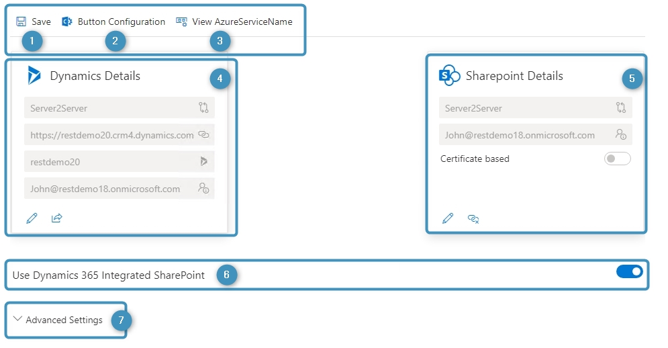Image resolution: width=668 pixels, height=348 pixels.
Task: Click the Button Configuration Dynamics icon
Action: [67, 21]
